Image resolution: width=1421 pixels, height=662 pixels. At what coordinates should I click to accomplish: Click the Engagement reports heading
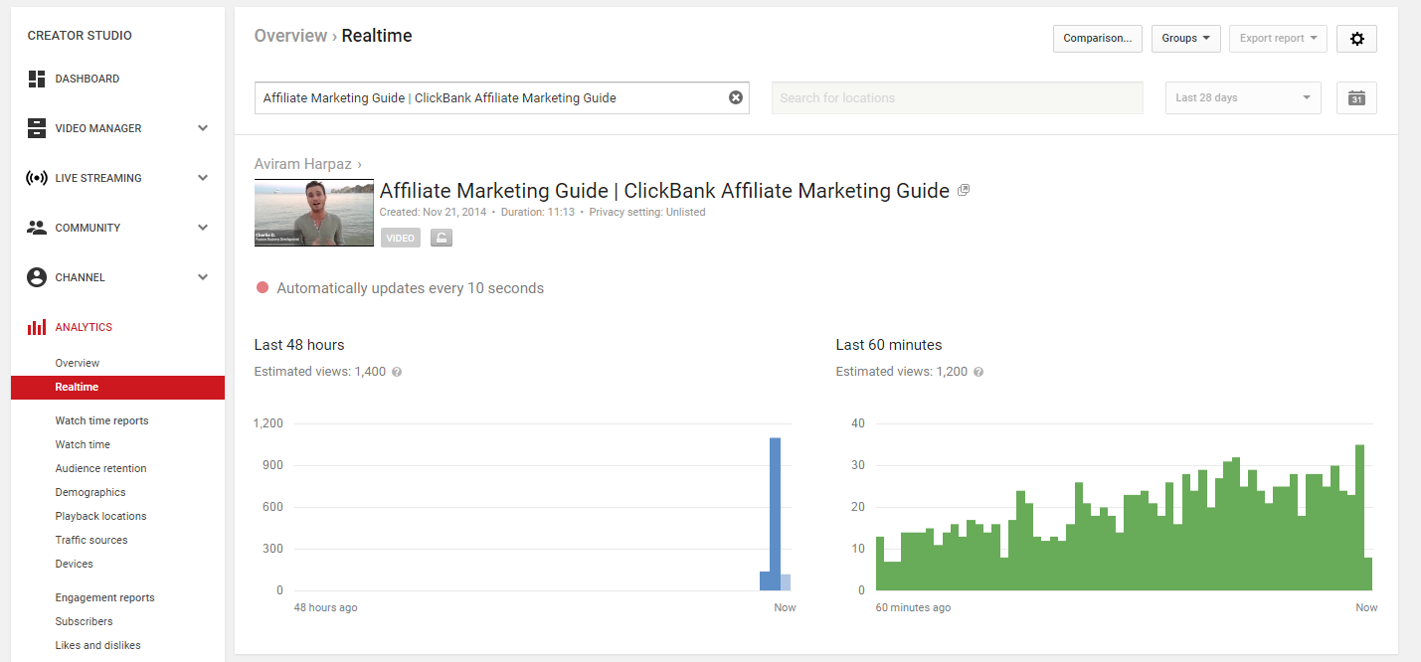coord(105,598)
